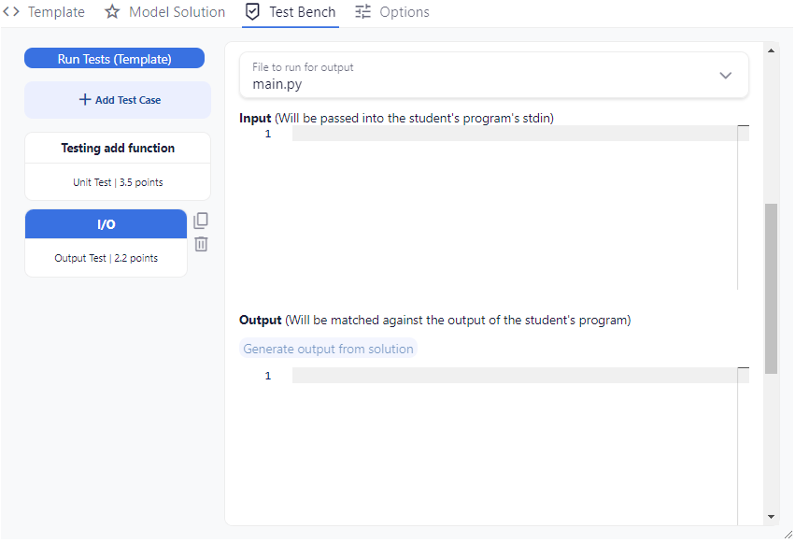Click line 1 of the Input editor
795x543 pixels.
[x=515, y=134]
